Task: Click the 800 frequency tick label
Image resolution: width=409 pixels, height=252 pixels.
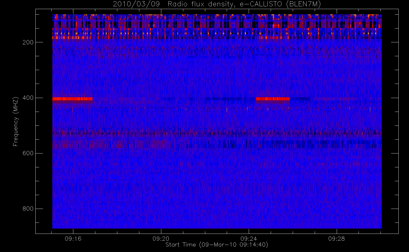Action: [28, 209]
